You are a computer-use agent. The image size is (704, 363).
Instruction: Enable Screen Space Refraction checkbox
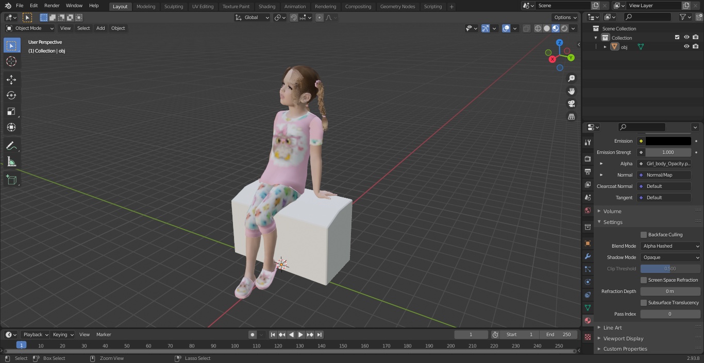click(644, 280)
